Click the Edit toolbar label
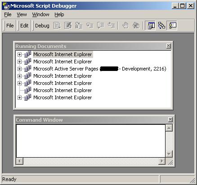197x185 pixels. point(24,26)
